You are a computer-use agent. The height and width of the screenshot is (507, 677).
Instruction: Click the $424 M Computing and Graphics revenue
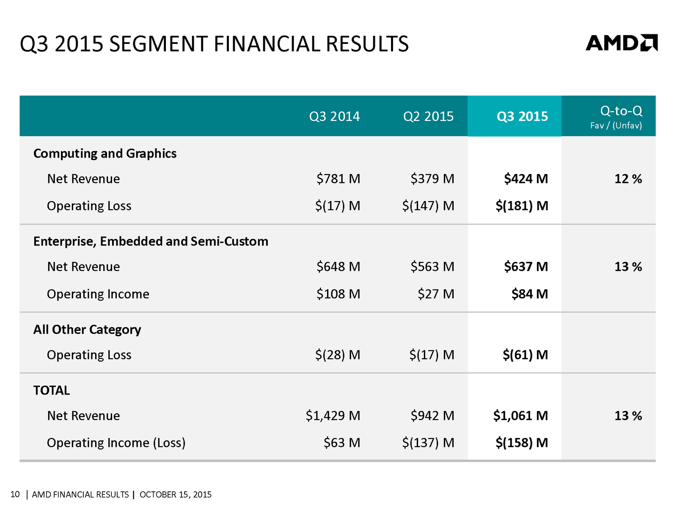pos(526,179)
